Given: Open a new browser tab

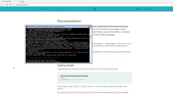Looking at the screenshot, I should tap(22, 2).
